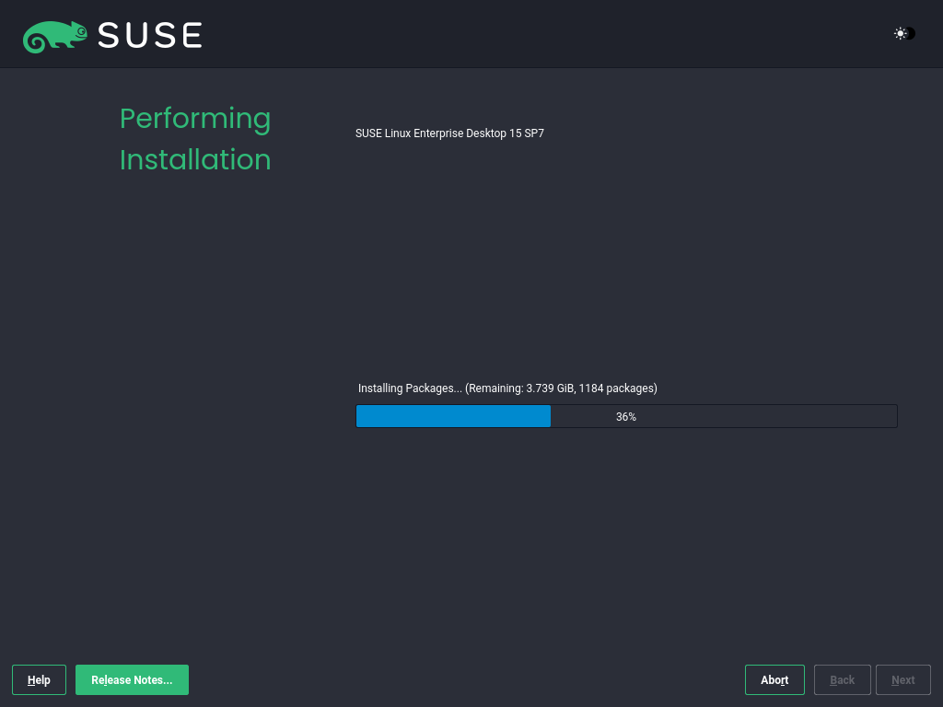Click the SUSE wordmark in header

coord(150,36)
